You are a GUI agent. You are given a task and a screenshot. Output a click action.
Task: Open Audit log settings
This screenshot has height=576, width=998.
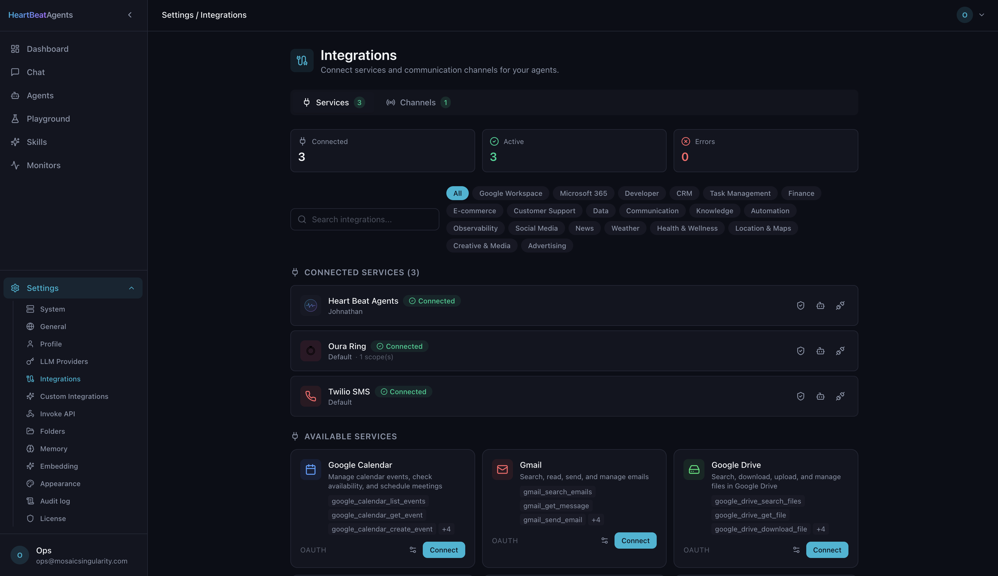click(x=81, y=501)
